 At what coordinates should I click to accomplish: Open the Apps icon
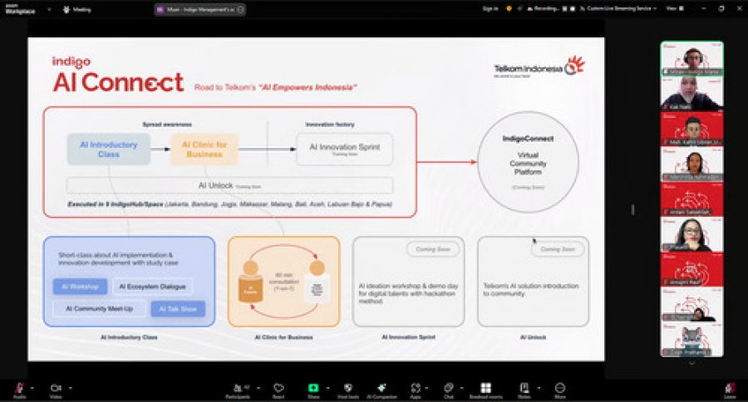point(416,388)
